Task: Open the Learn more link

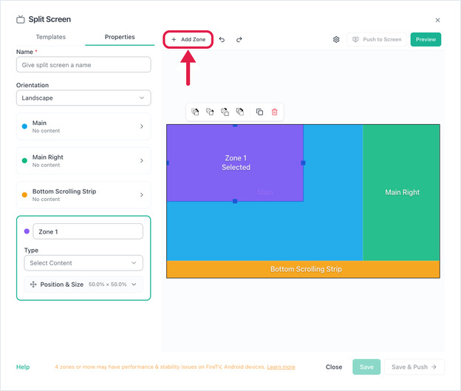Action: (281, 367)
